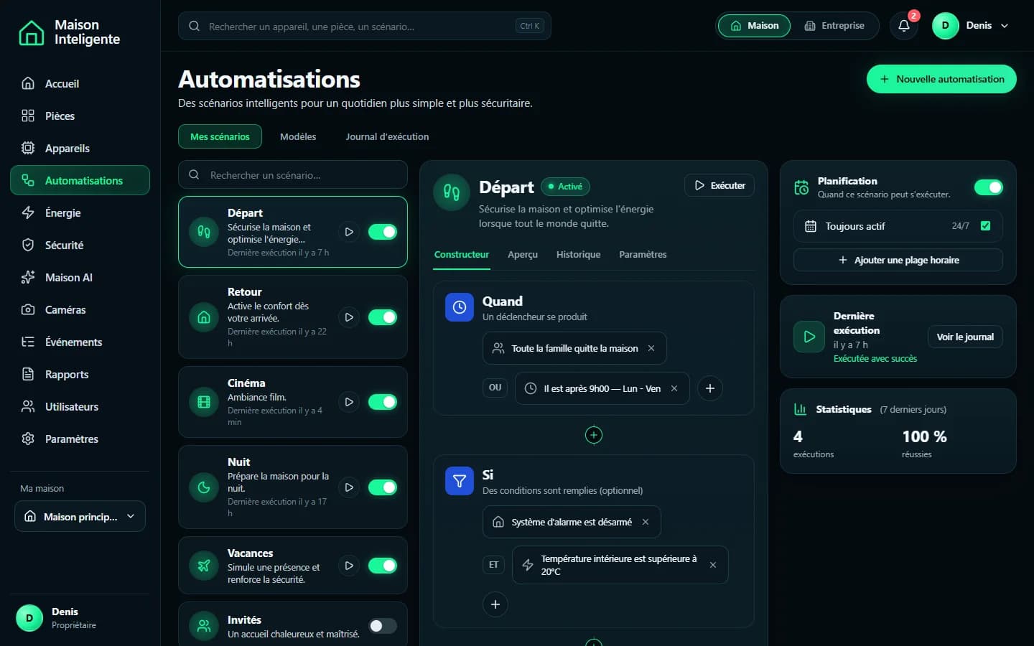Toggle the Cinéma scenario switch
Screen dimensions: 1034x646
coord(383,402)
